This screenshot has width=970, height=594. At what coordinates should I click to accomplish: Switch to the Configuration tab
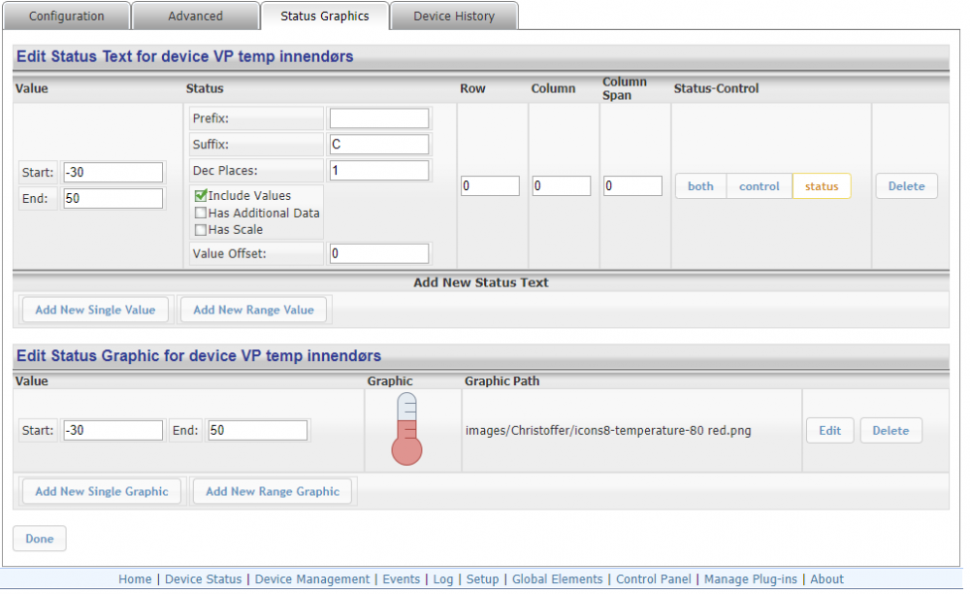(66, 16)
